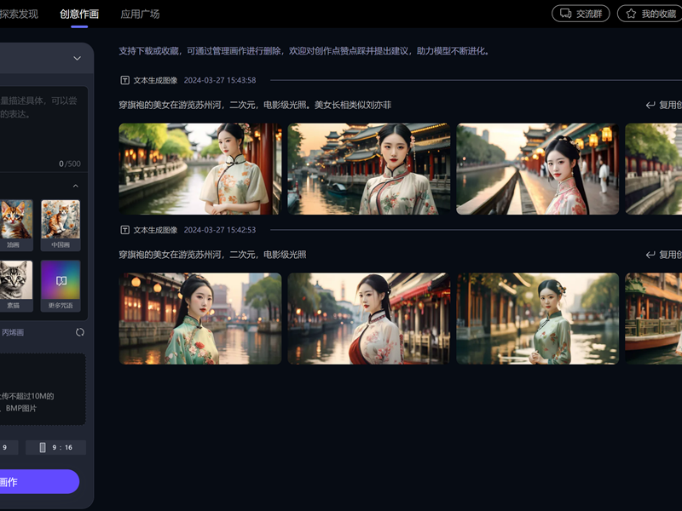Click the hint text about downloading and collecting

pyautogui.click(x=304, y=51)
